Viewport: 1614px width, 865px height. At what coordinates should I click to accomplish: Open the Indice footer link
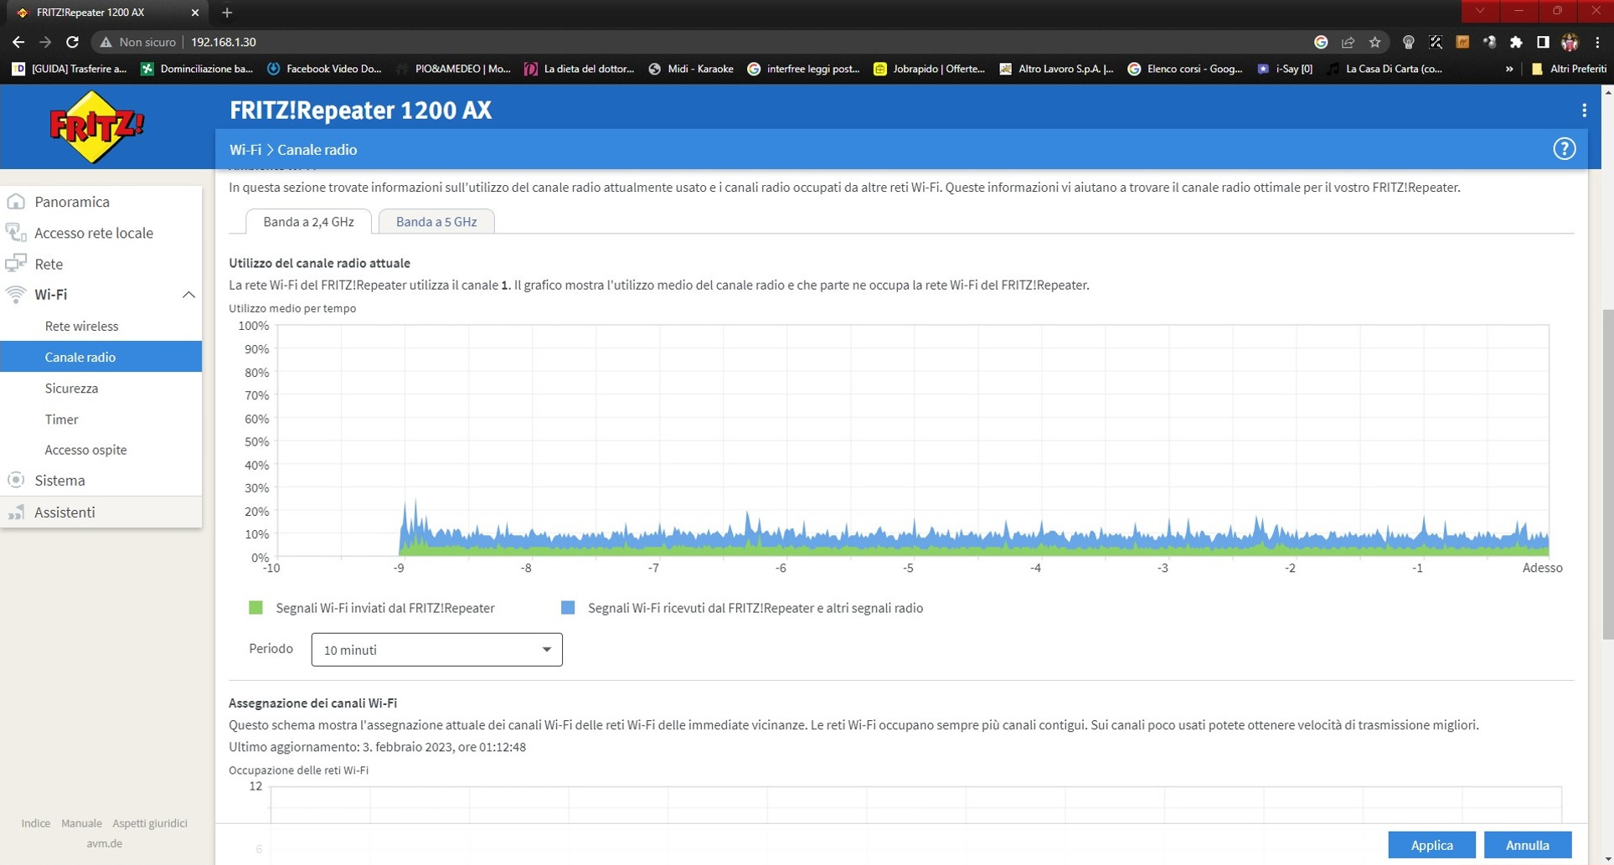tap(35, 823)
